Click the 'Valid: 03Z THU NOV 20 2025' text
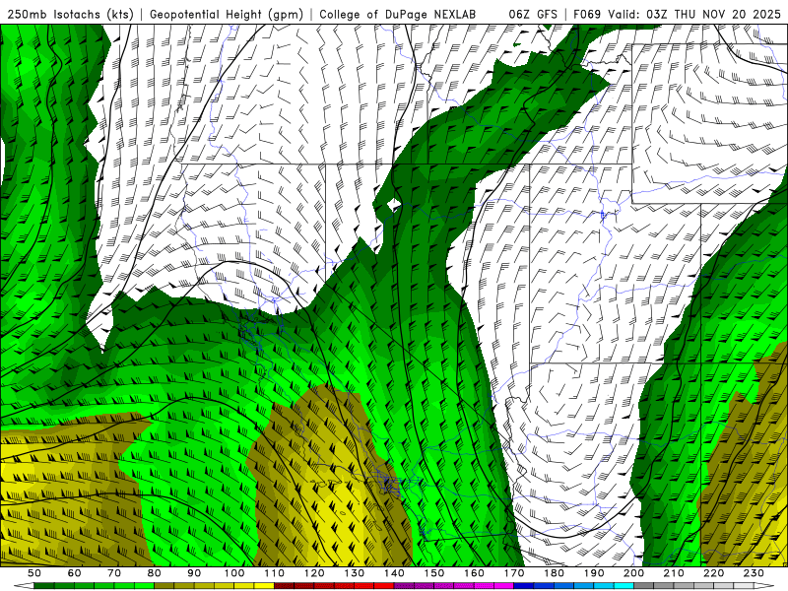The image size is (788, 591). [x=694, y=15]
